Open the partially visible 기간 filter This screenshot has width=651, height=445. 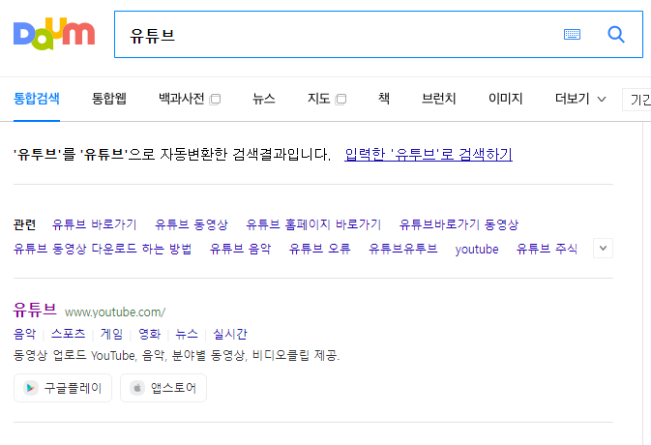coord(636,100)
